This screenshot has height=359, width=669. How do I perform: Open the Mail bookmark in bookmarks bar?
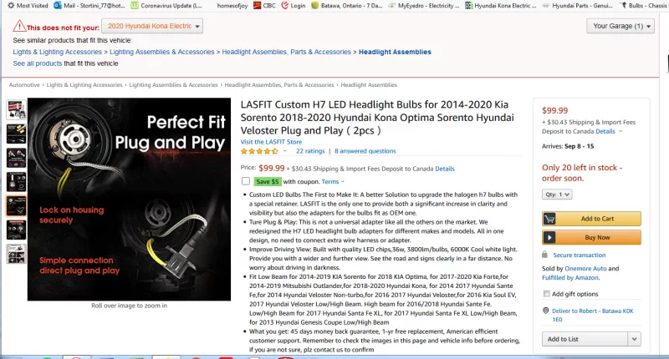89,6
